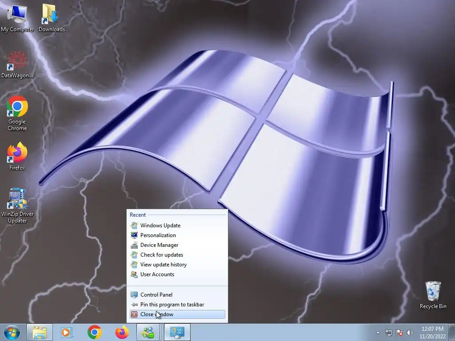Choose Check for updates in jump list

click(x=177, y=255)
